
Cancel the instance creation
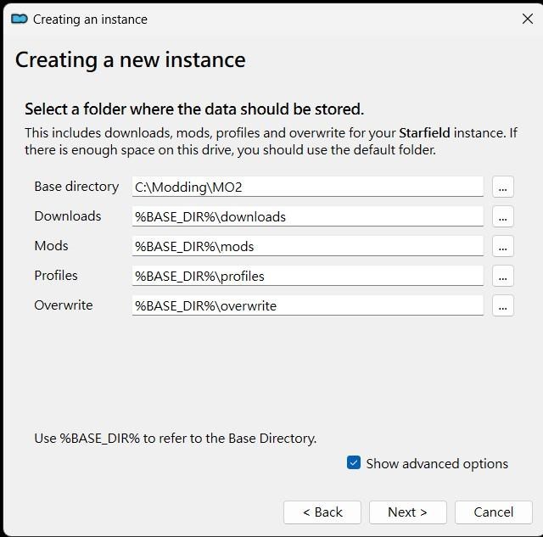(493, 512)
